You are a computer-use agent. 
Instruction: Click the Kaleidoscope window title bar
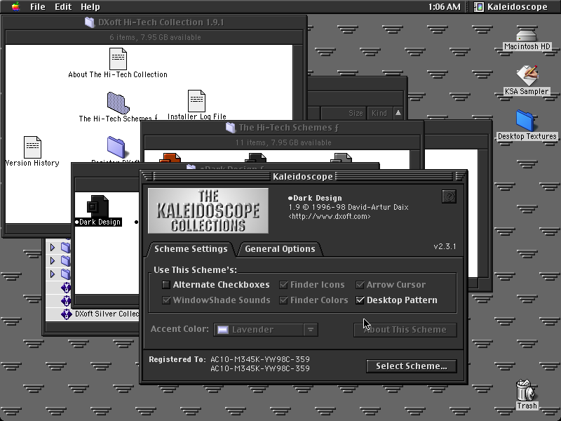coord(303,177)
